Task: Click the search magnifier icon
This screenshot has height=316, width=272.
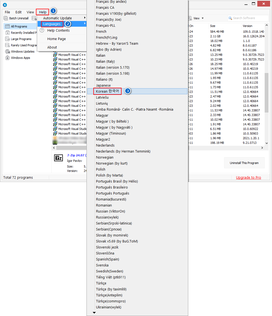Action: (230, 18)
